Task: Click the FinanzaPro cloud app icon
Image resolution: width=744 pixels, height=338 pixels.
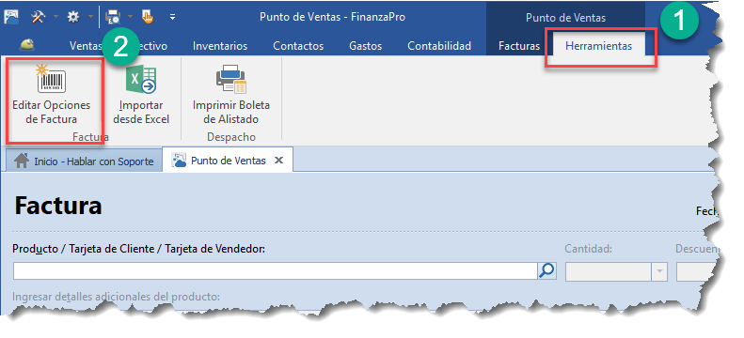Action: pos(11,17)
